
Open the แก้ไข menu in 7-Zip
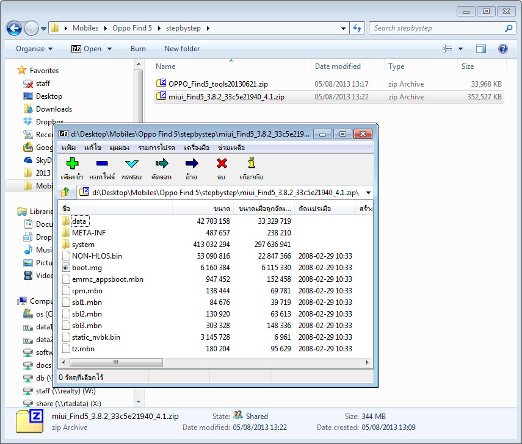click(93, 148)
